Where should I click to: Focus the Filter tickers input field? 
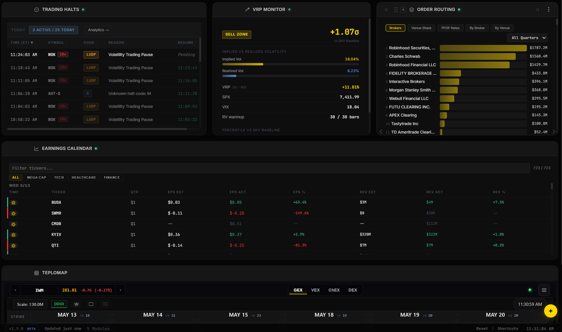pos(269,168)
